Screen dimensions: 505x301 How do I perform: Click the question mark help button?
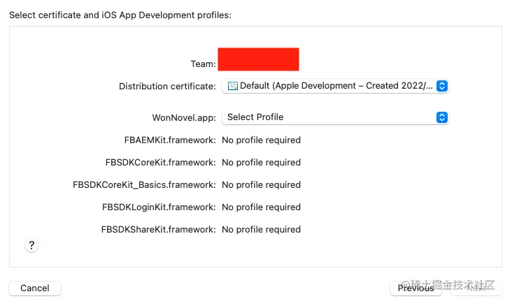point(31,245)
